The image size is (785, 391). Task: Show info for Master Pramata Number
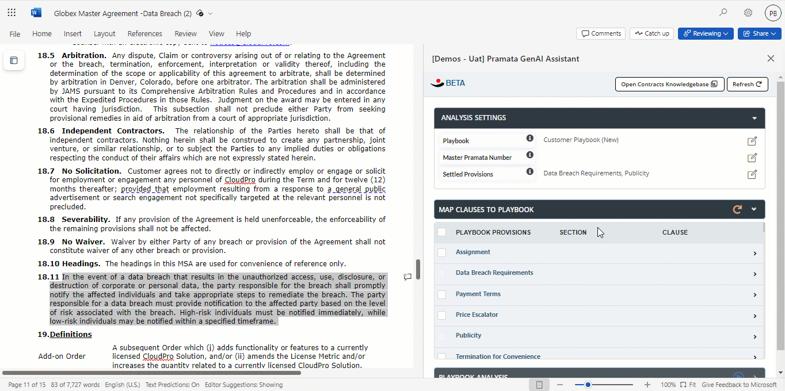point(530,155)
